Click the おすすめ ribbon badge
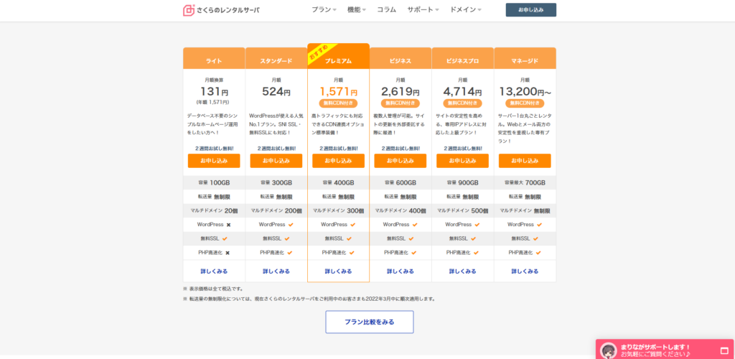 coord(319,53)
